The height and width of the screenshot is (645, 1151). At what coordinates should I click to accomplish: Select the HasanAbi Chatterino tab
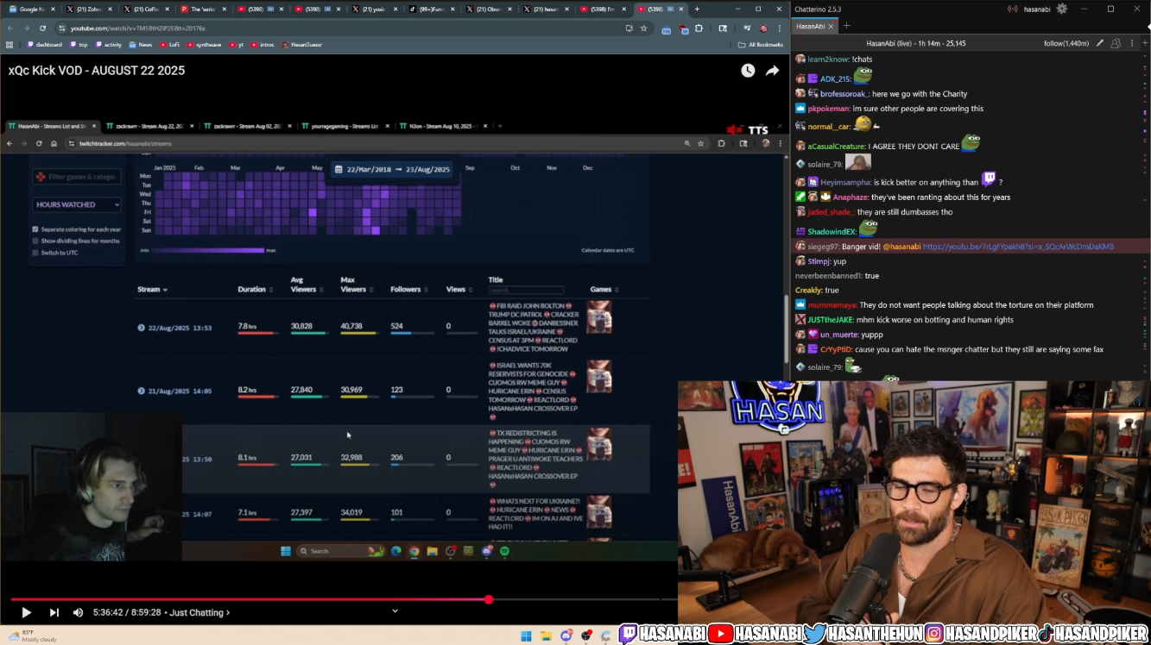814,26
